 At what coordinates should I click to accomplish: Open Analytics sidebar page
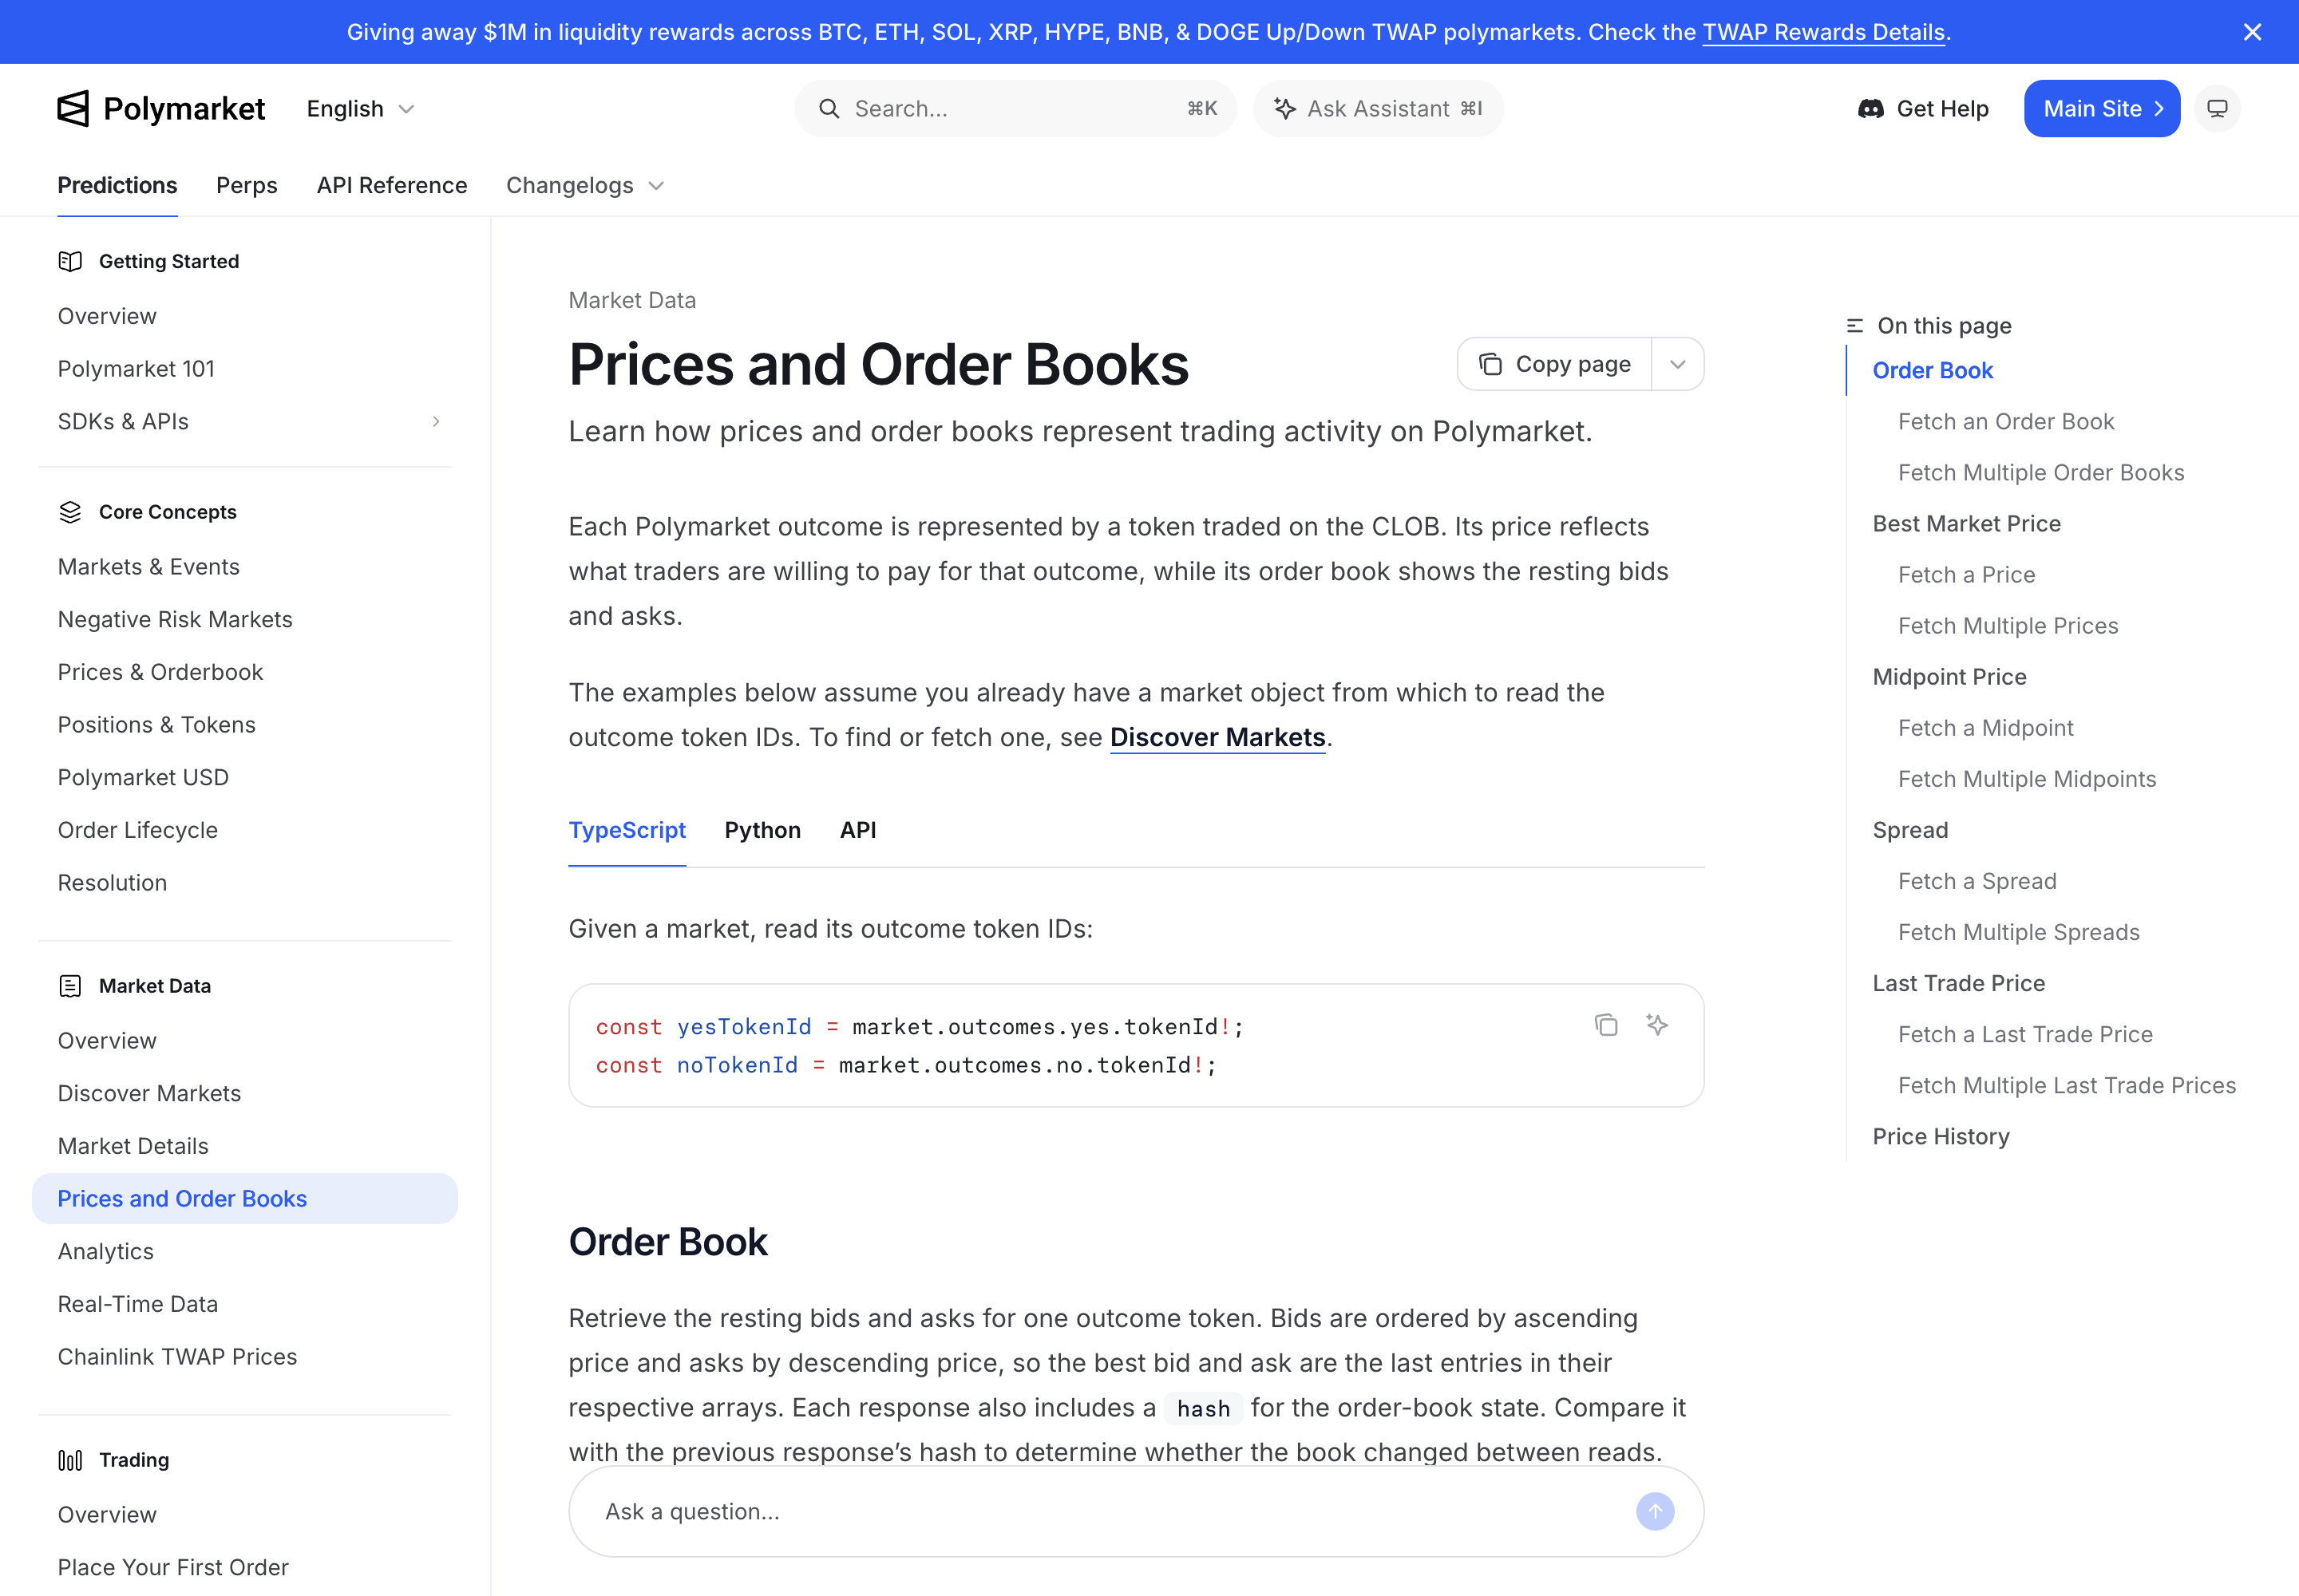[105, 1251]
